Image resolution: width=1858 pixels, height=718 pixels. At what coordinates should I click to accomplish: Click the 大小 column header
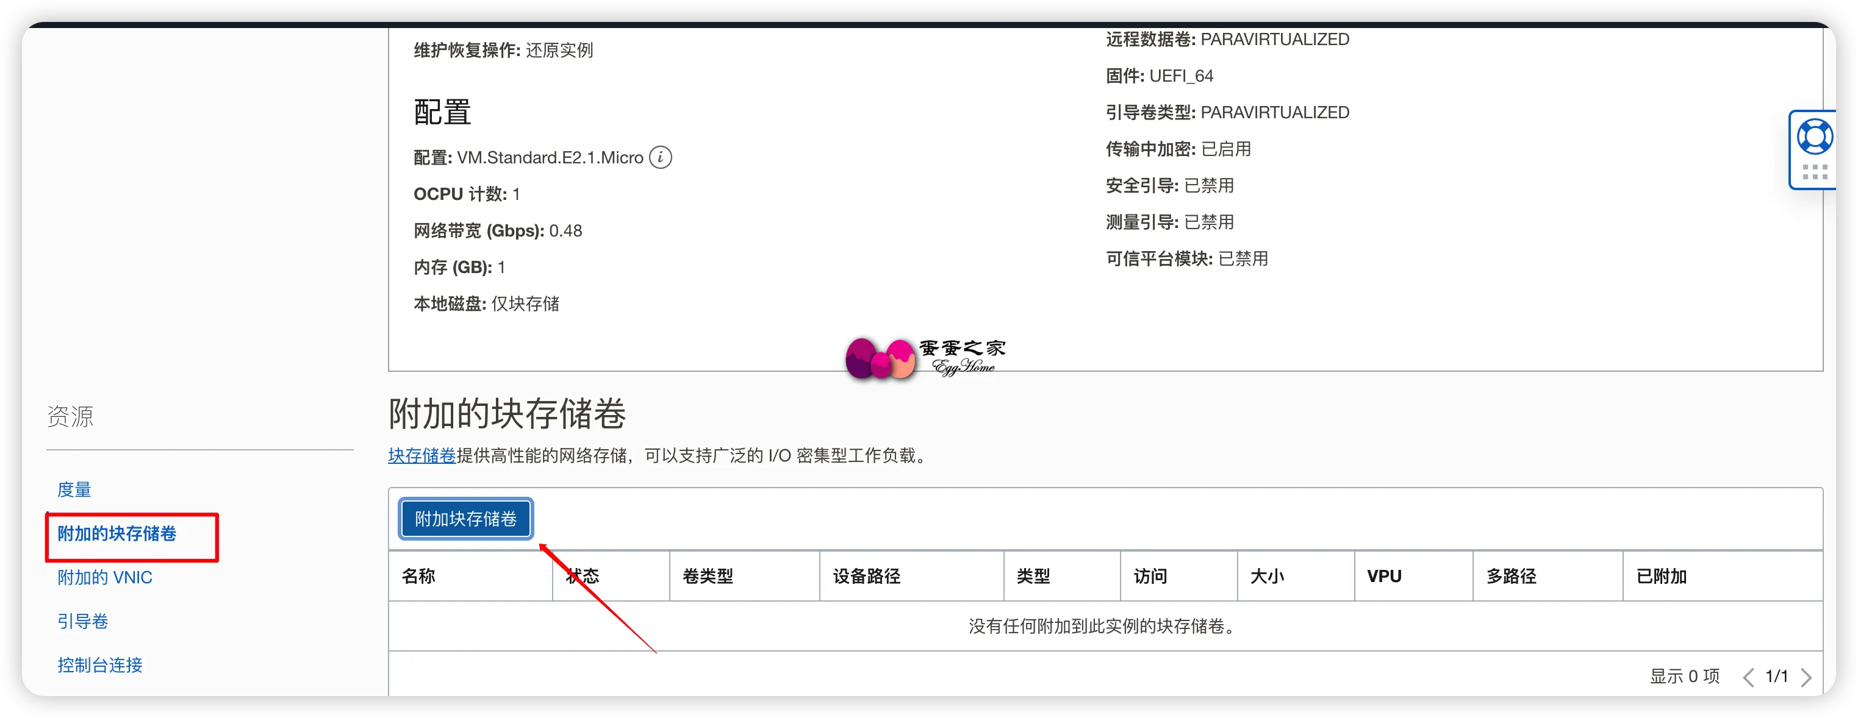coord(1266,576)
